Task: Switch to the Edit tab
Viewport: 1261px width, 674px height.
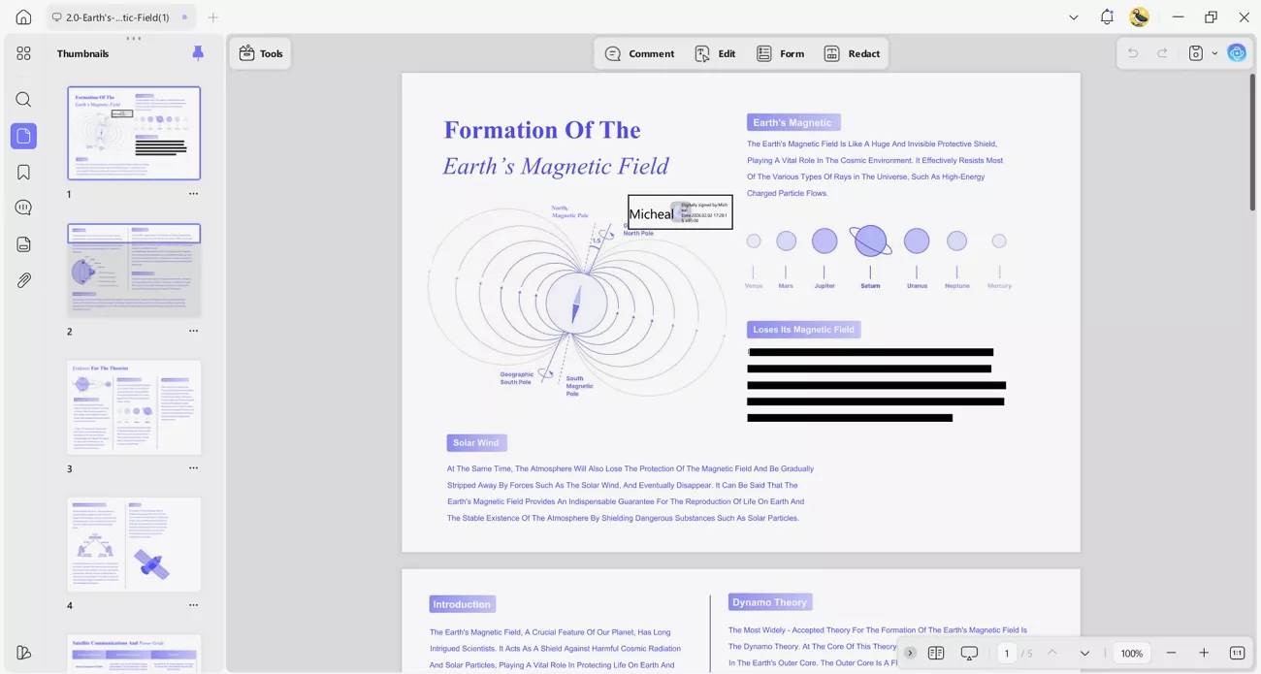Action: (x=715, y=53)
